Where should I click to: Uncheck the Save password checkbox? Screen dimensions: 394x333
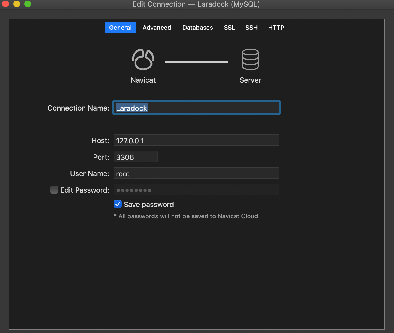[118, 204]
